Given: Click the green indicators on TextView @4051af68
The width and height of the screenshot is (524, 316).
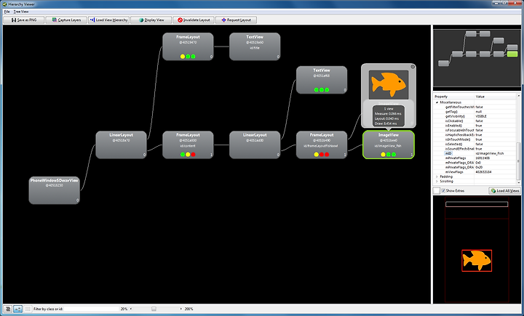Looking at the screenshot, I should (322, 90).
